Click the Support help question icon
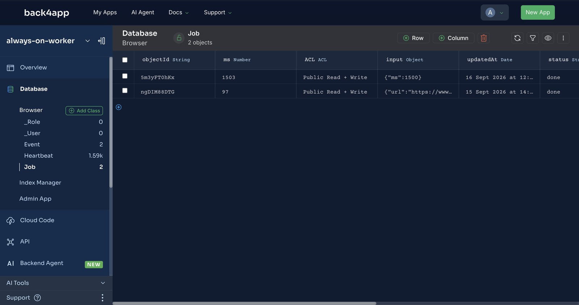 pyautogui.click(x=37, y=298)
